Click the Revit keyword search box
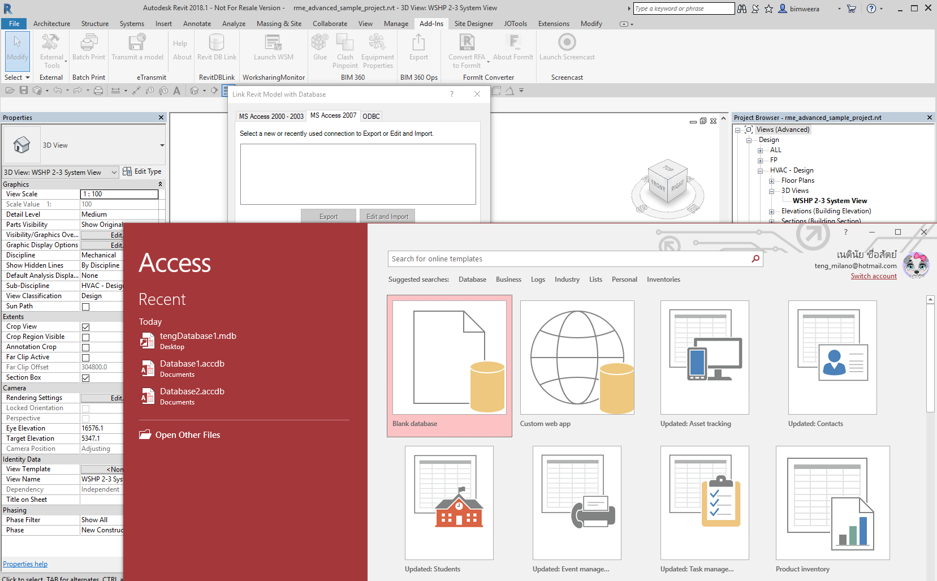The width and height of the screenshot is (937, 581). [684, 8]
